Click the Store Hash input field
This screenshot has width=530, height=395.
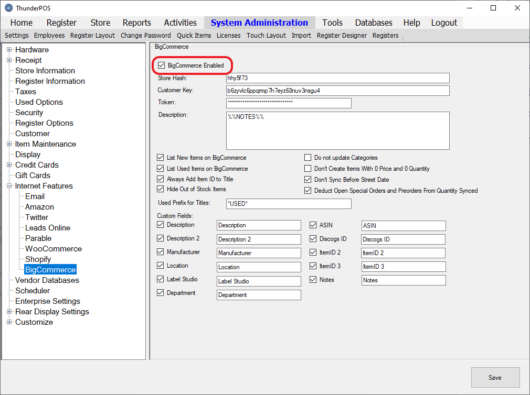tap(337, 78)
